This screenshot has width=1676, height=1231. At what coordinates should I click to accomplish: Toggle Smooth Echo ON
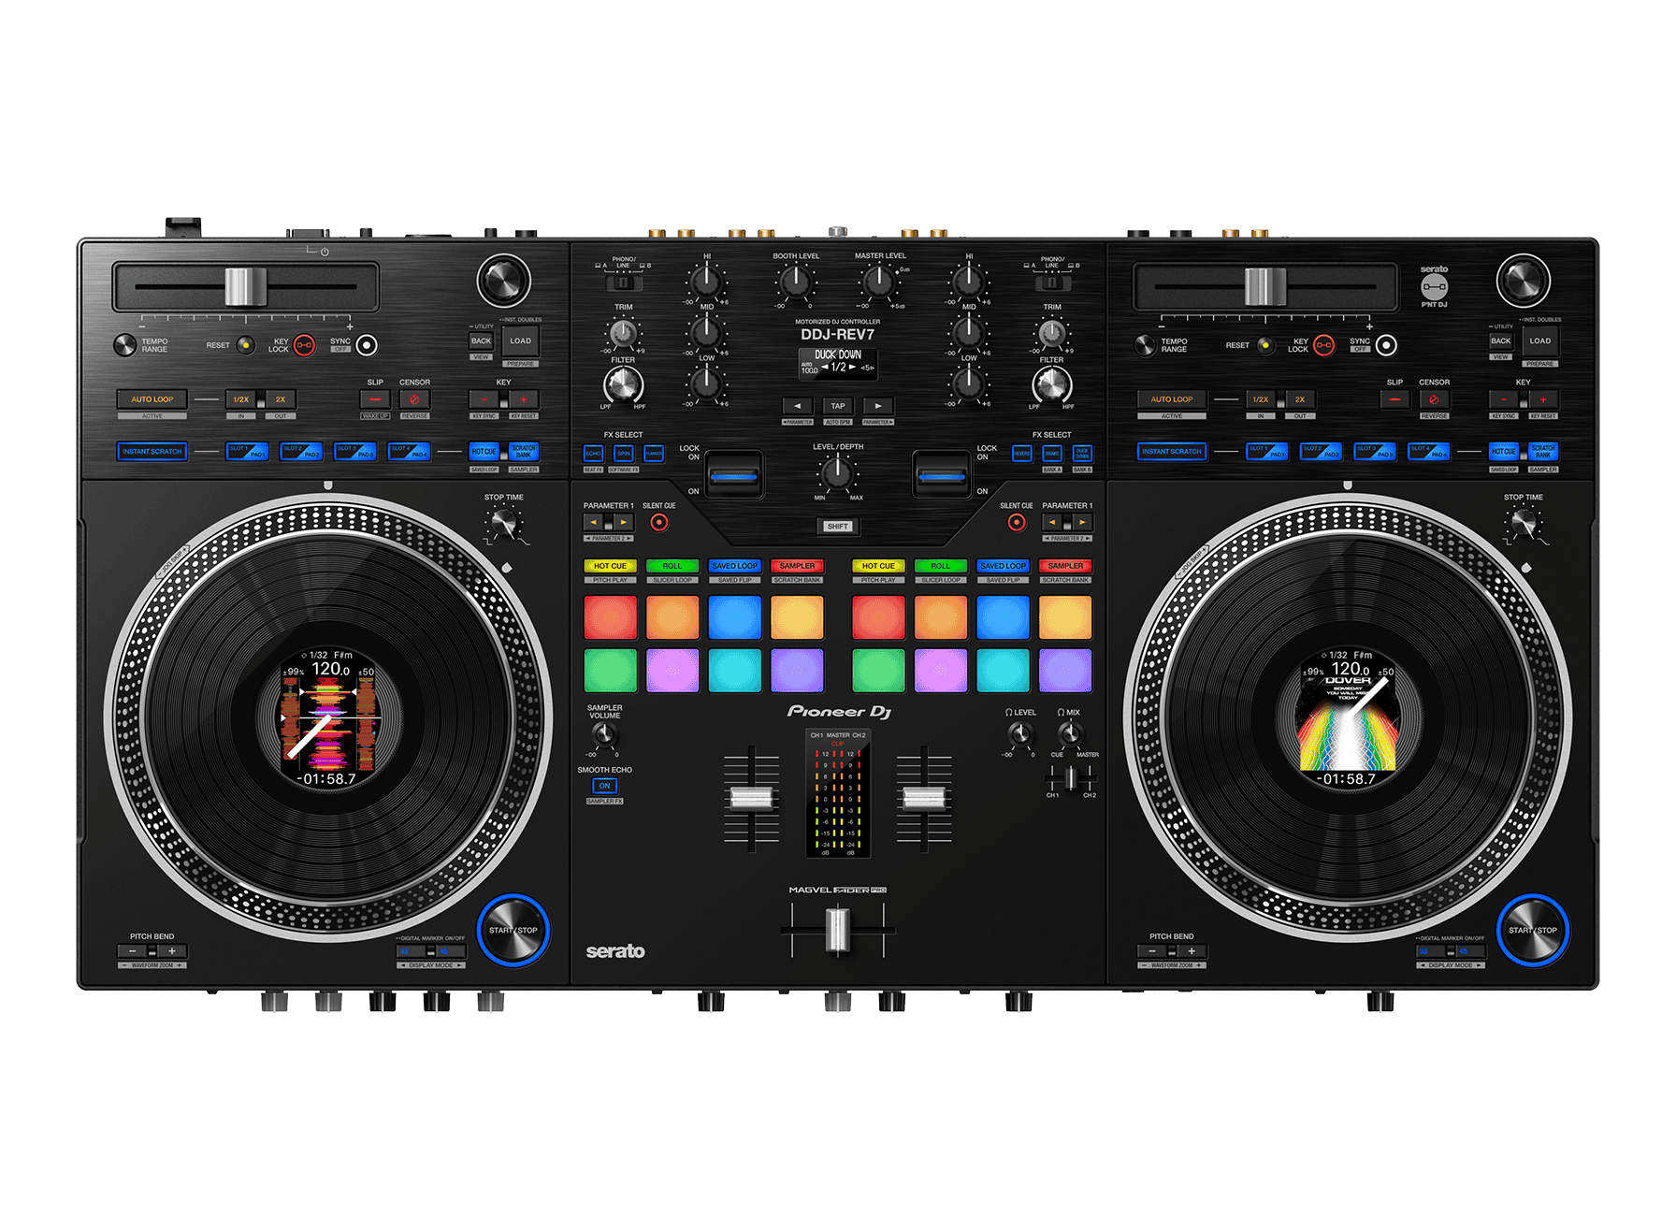pyautogui.click(x=603, y=787)
